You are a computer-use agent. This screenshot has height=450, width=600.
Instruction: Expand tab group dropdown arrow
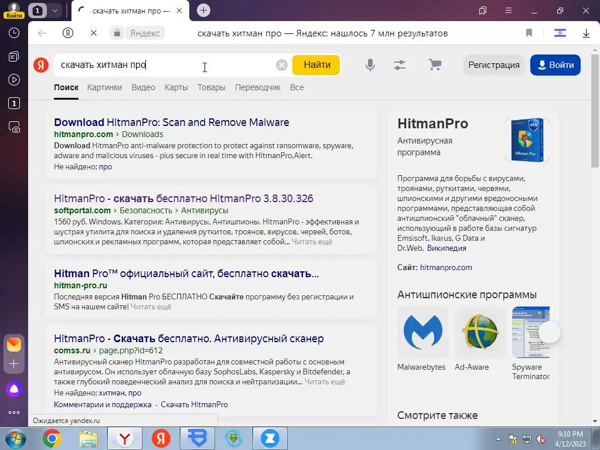54,11
